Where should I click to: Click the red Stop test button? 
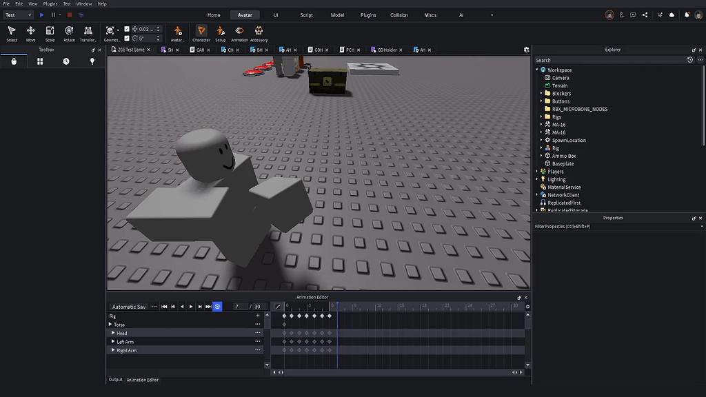[x=70, y=15]
